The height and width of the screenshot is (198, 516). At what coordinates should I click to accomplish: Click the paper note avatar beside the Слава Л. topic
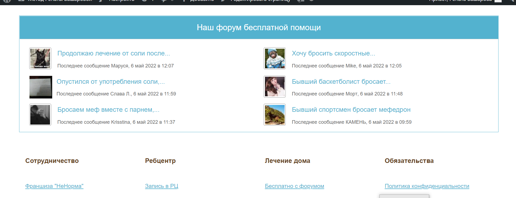tap(41, 87)
